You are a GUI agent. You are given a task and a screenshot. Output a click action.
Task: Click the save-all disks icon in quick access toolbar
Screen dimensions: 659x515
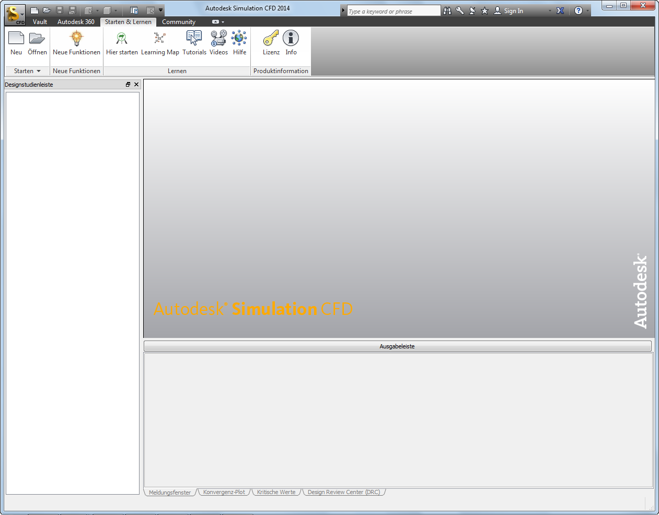(x=73, y=10)
